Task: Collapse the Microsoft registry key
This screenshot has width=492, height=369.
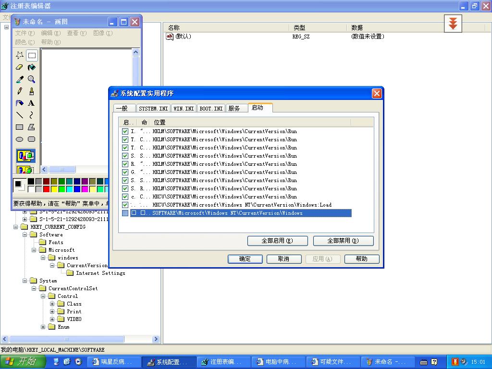Action: coord(34,250)
